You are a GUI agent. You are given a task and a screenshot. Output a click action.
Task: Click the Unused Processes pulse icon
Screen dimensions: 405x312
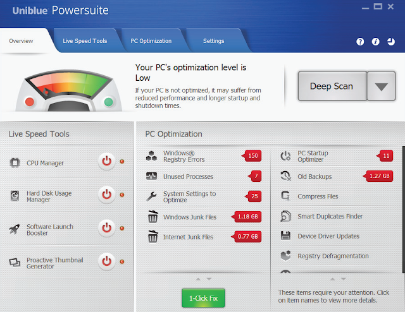tap(151, 176)
